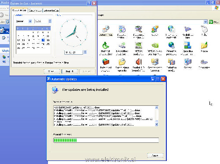Viewport: 220px width, 164px height.
Task: Click the year input field in the Date dialog
Action: click(x=41, y=21)
